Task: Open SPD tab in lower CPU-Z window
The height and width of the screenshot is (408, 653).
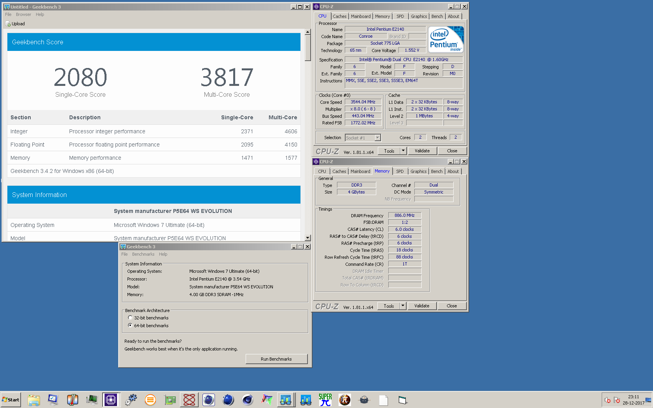Action: click(x=400, y=171)
